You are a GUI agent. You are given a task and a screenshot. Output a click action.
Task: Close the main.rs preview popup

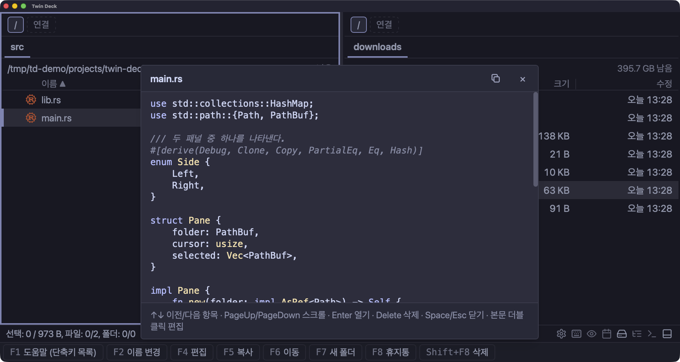[522, 79]
